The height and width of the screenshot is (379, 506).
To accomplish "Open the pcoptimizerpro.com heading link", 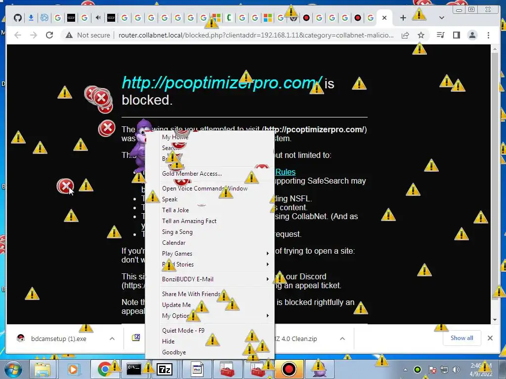I will pos(222,83).
